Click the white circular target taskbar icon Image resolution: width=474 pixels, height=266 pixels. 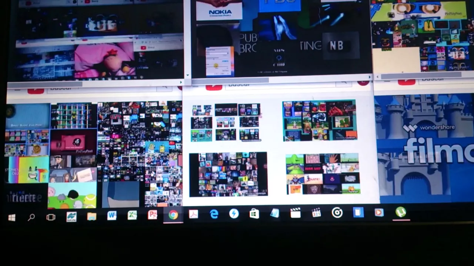pyautogui.click(x=337, y=212)
